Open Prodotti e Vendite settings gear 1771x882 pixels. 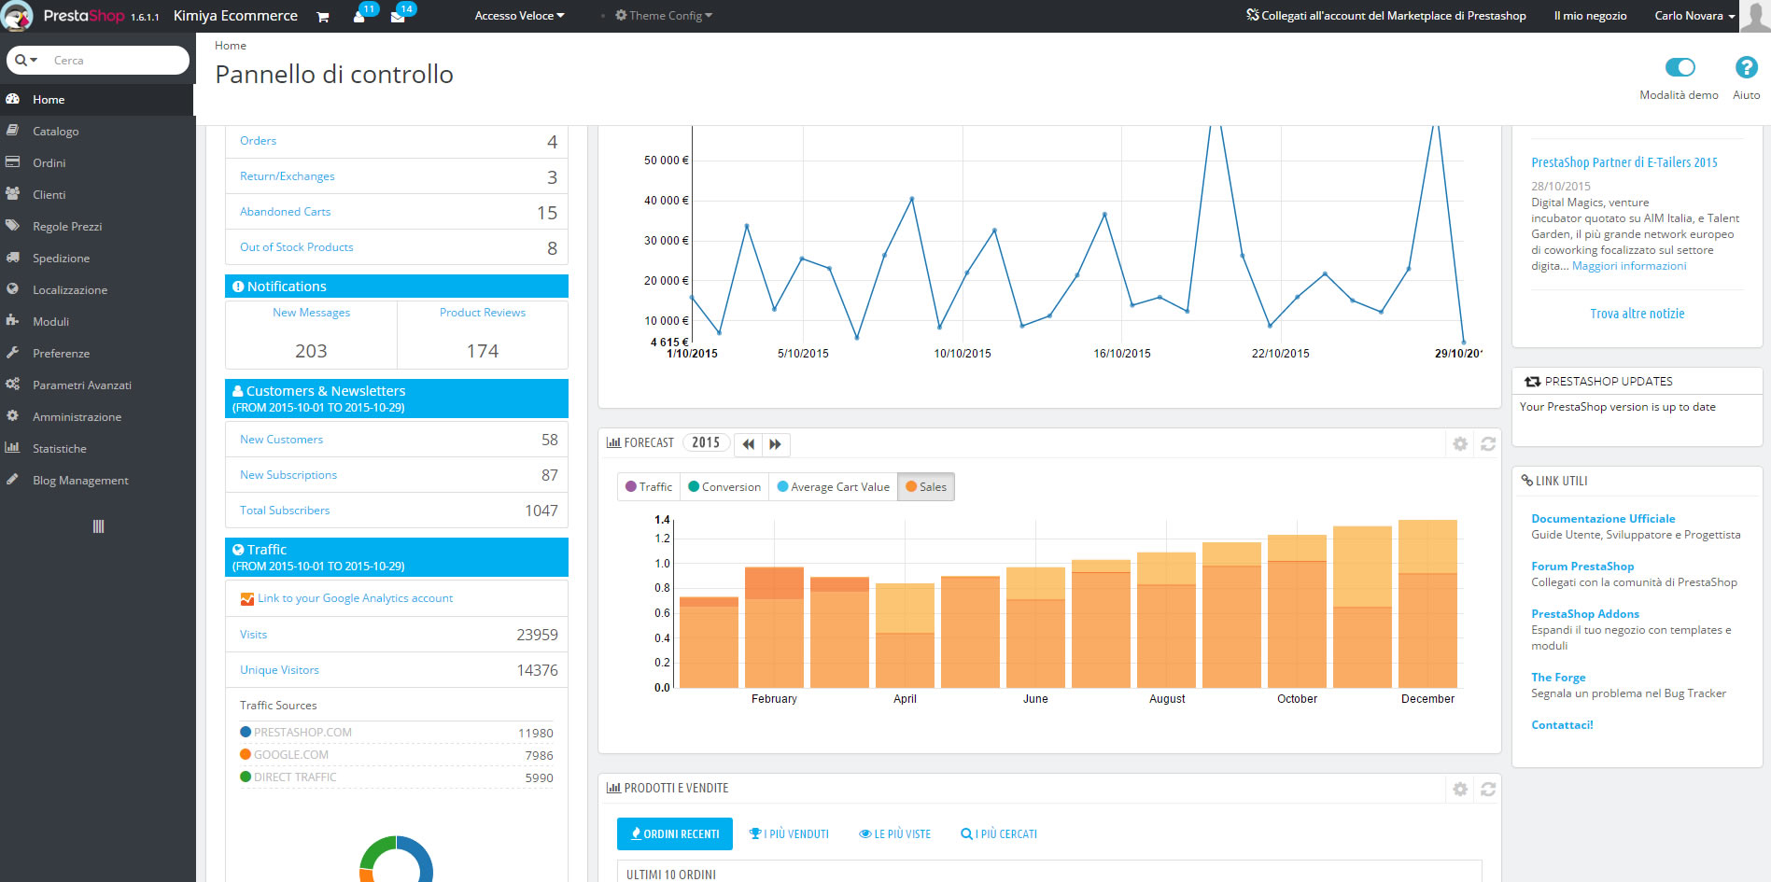click(x=1460, y=790)
